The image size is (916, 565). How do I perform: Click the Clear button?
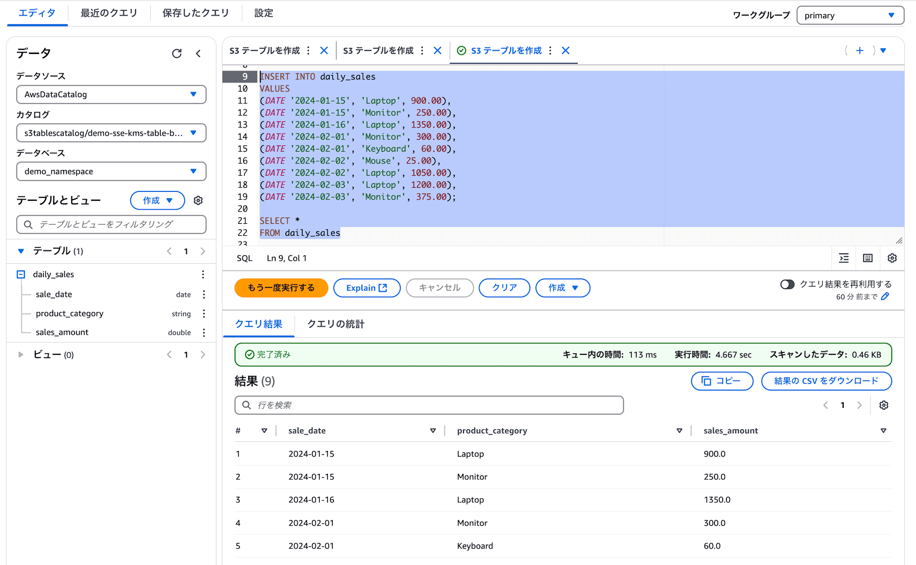pyautogui.click(x=504, y=288)
